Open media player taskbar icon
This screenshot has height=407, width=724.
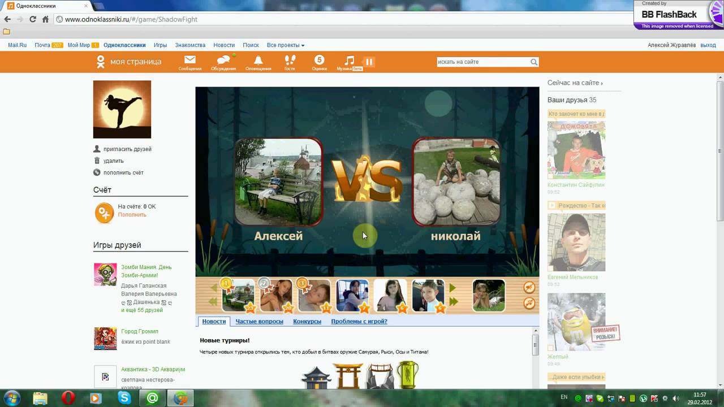coord(96,398)
